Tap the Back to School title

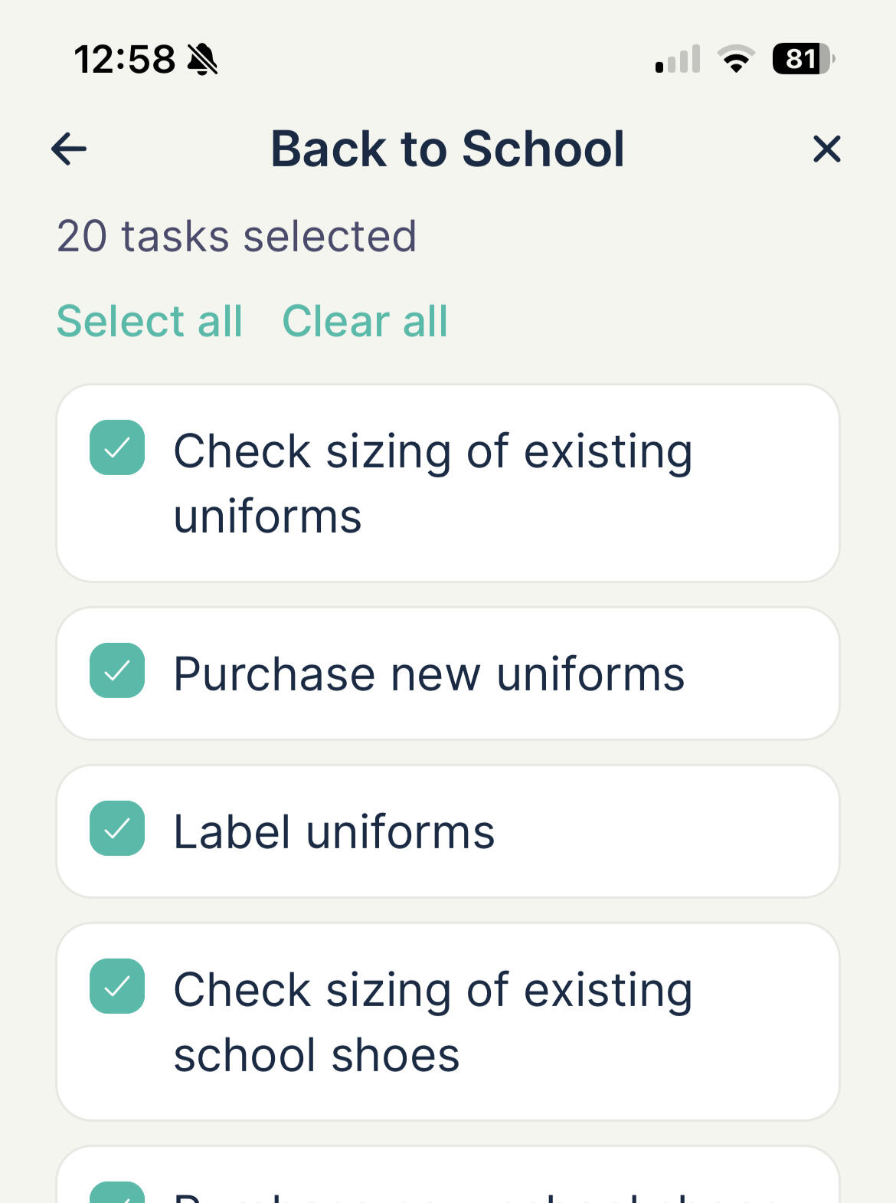pyautogui.click(x=448, y=149)
